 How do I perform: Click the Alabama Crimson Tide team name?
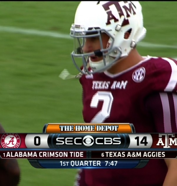(45, 155)
